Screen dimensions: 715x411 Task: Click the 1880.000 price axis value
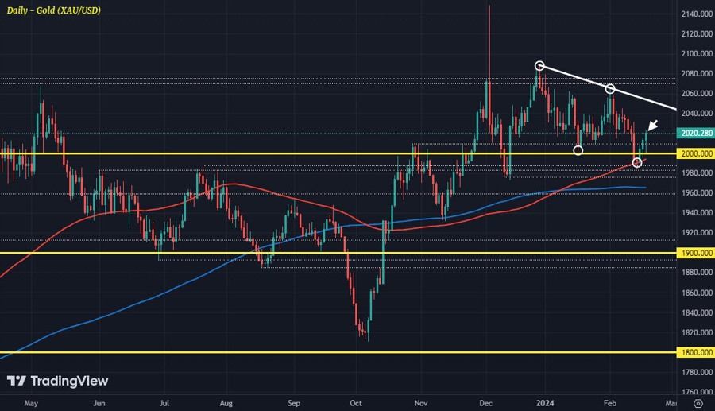coord(697,273)
